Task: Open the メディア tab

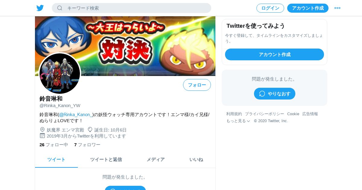Action: pyautogui.click(x=156, y=160)
